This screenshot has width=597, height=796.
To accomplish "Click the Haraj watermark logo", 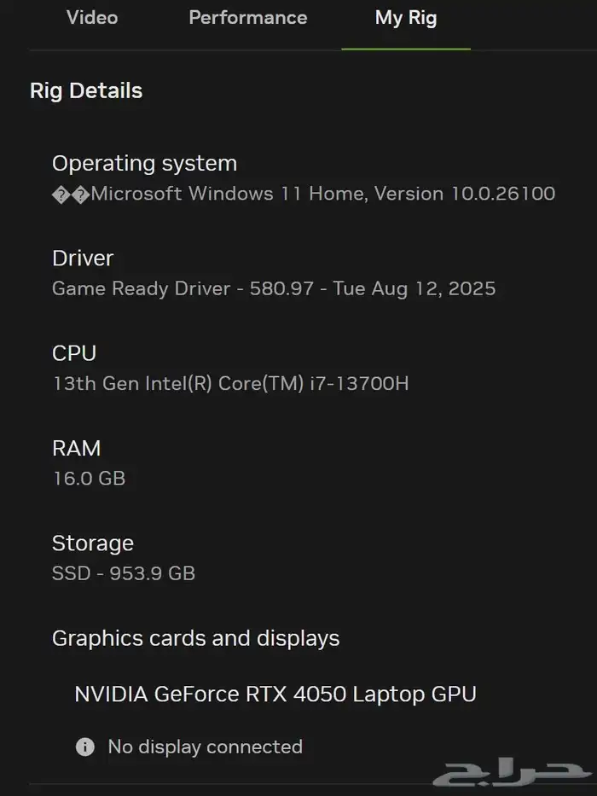I will point(513,774).
